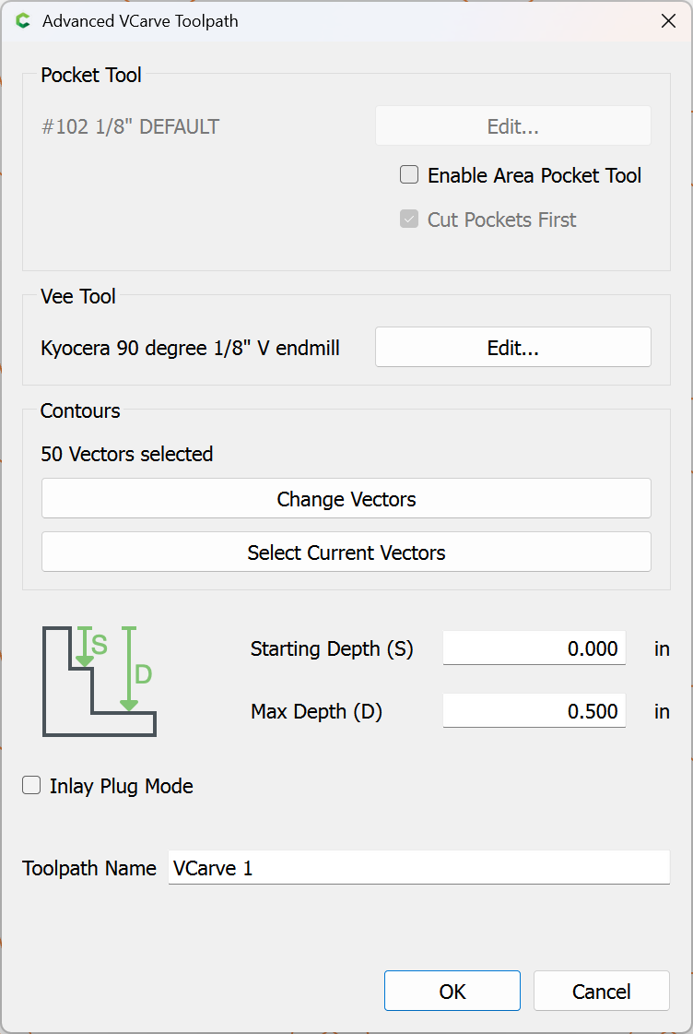This screenshot has width=693, height=1034.
Task: Click the Change Vectors button
Action: point(346,499)
